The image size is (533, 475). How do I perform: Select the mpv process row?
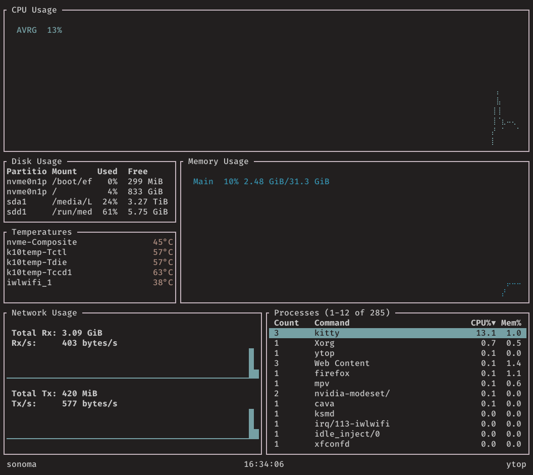tap(398, 384)
